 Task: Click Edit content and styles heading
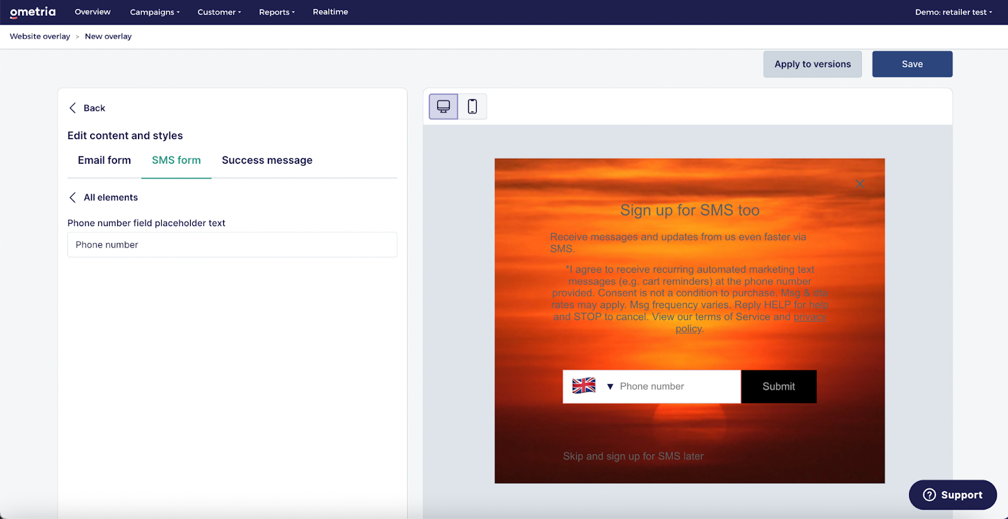125,135
